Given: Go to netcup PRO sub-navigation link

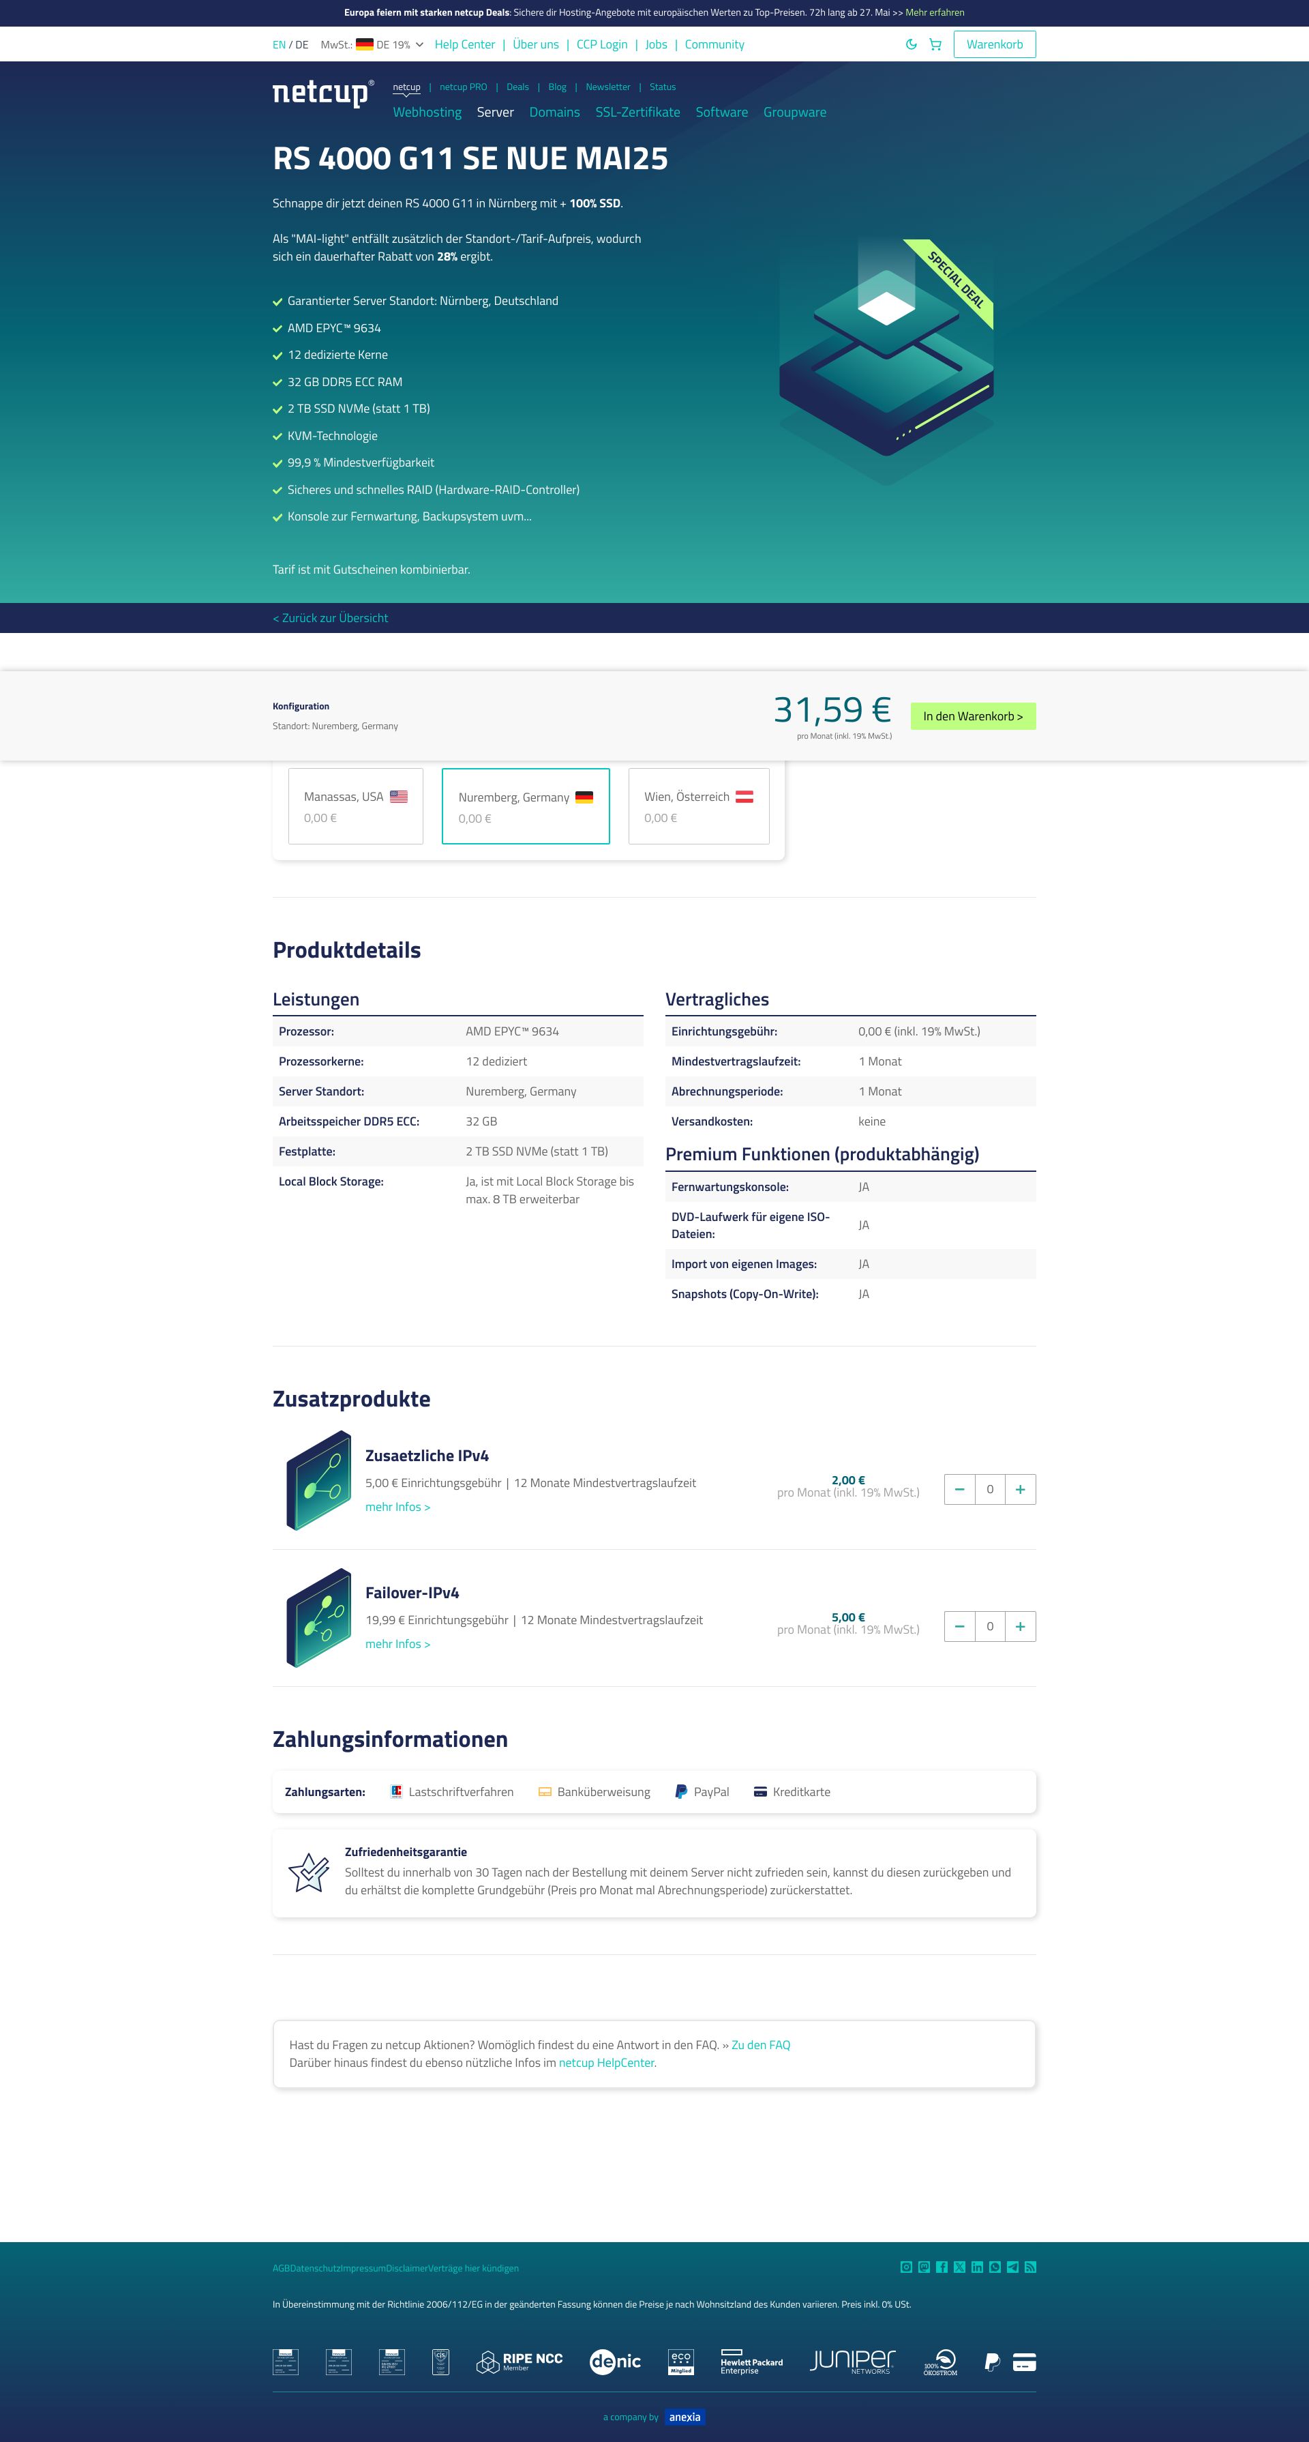Looking at the screenshot, I should (463, 87).
